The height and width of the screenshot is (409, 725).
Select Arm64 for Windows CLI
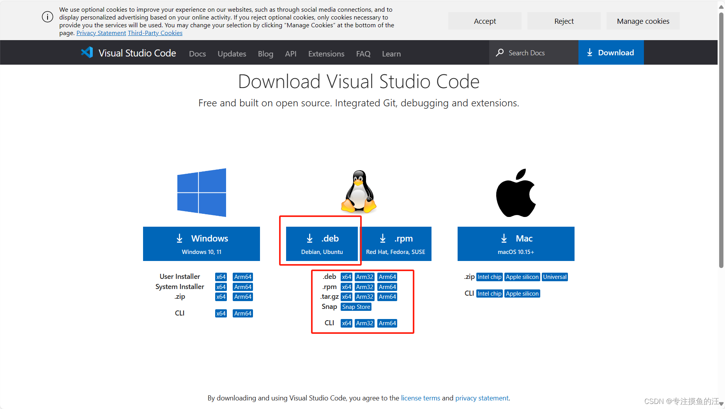click(243, 314)
